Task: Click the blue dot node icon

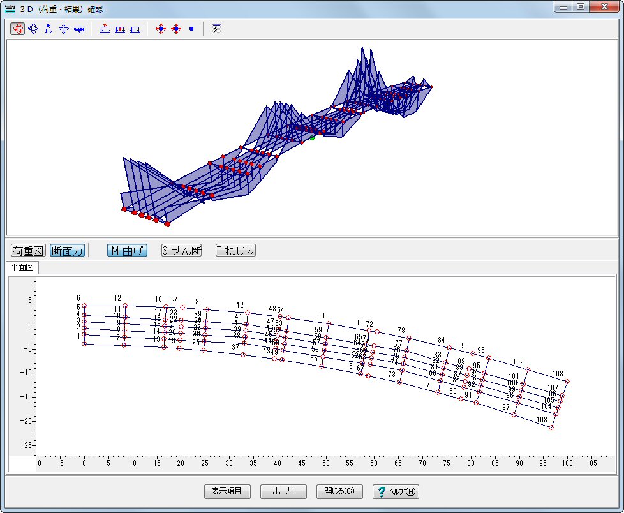Action: tap(191, 29)
